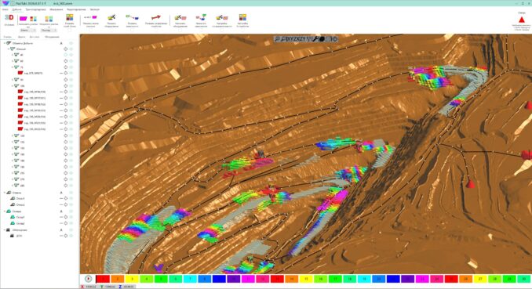Click the wrench icon in viewport toolbar
This screenshot has height=289, width=532.
pyautogui.click(x=315, y=39)
